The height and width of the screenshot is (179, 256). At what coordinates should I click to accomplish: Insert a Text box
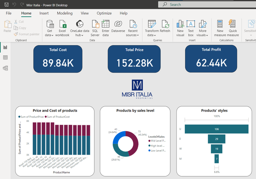[191, 28]
